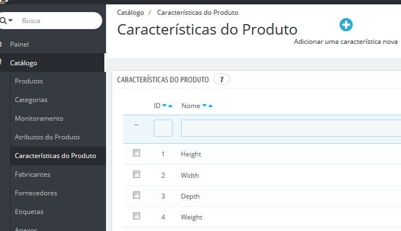This screenshot has width=401, height=231.
Task: Open the search dropdown caret
Action: point(10,20)
